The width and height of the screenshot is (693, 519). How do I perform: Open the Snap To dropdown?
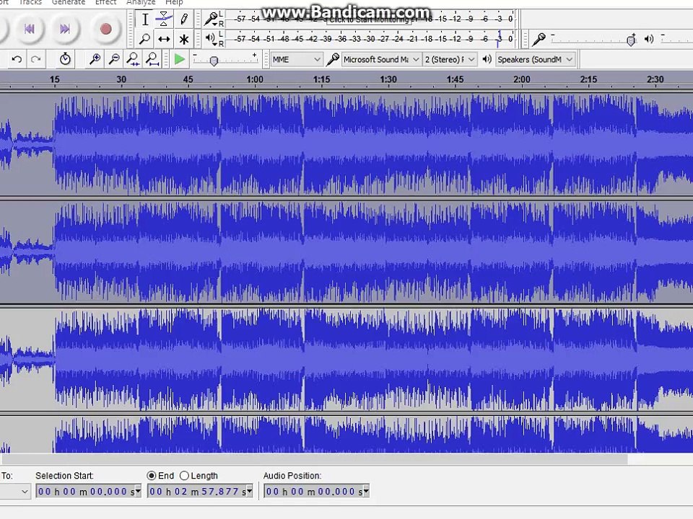pyautogui.click(x=15, y=491)
